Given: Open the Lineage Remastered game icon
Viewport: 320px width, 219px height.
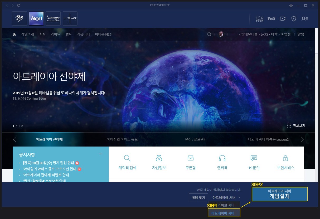Looking at the screenshot, I should click(x=53, y=18).
